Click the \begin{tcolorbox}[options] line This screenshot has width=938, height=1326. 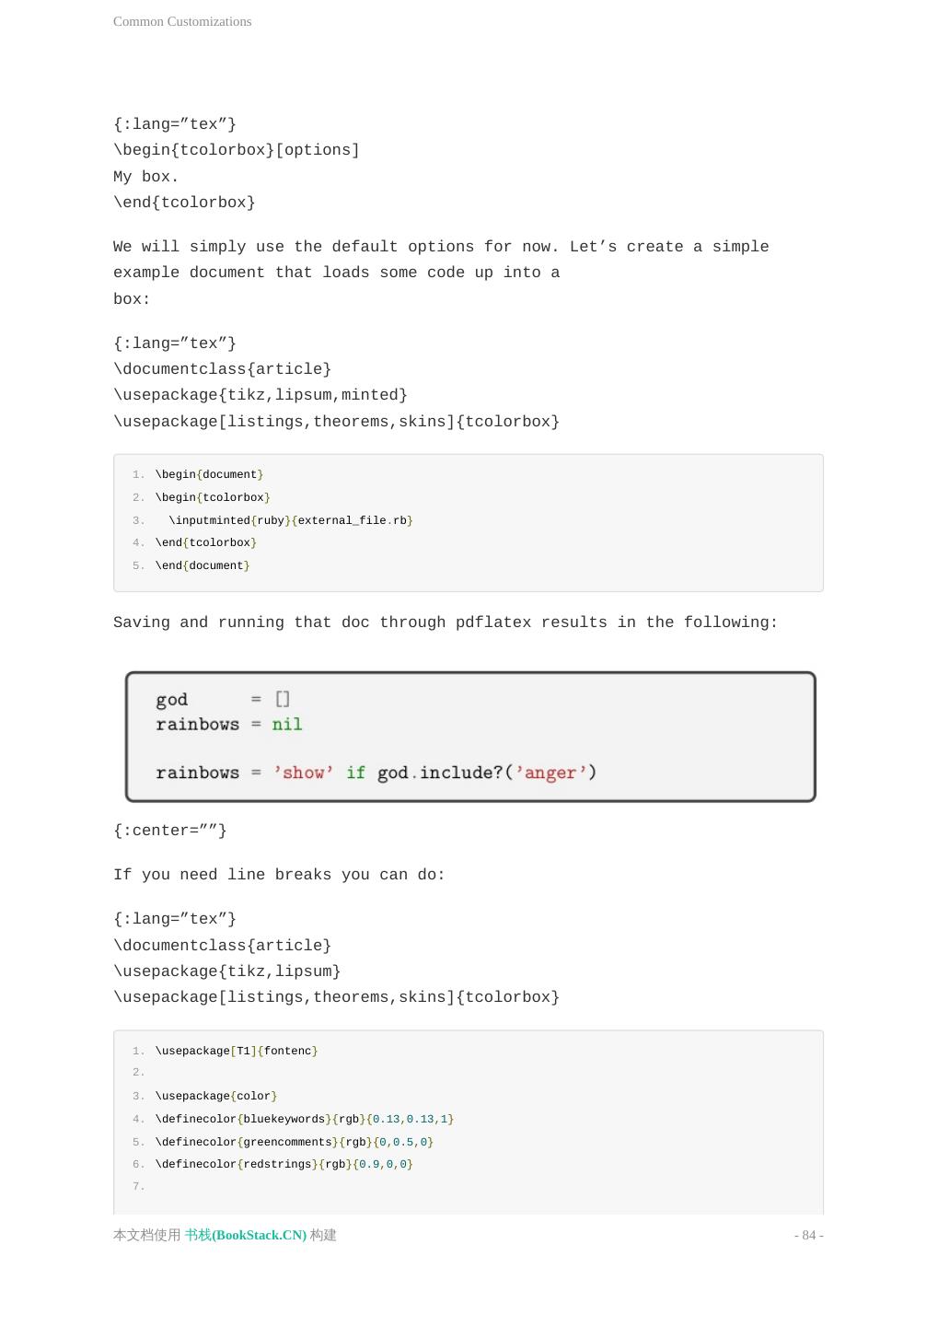click(x=237, y=150)
